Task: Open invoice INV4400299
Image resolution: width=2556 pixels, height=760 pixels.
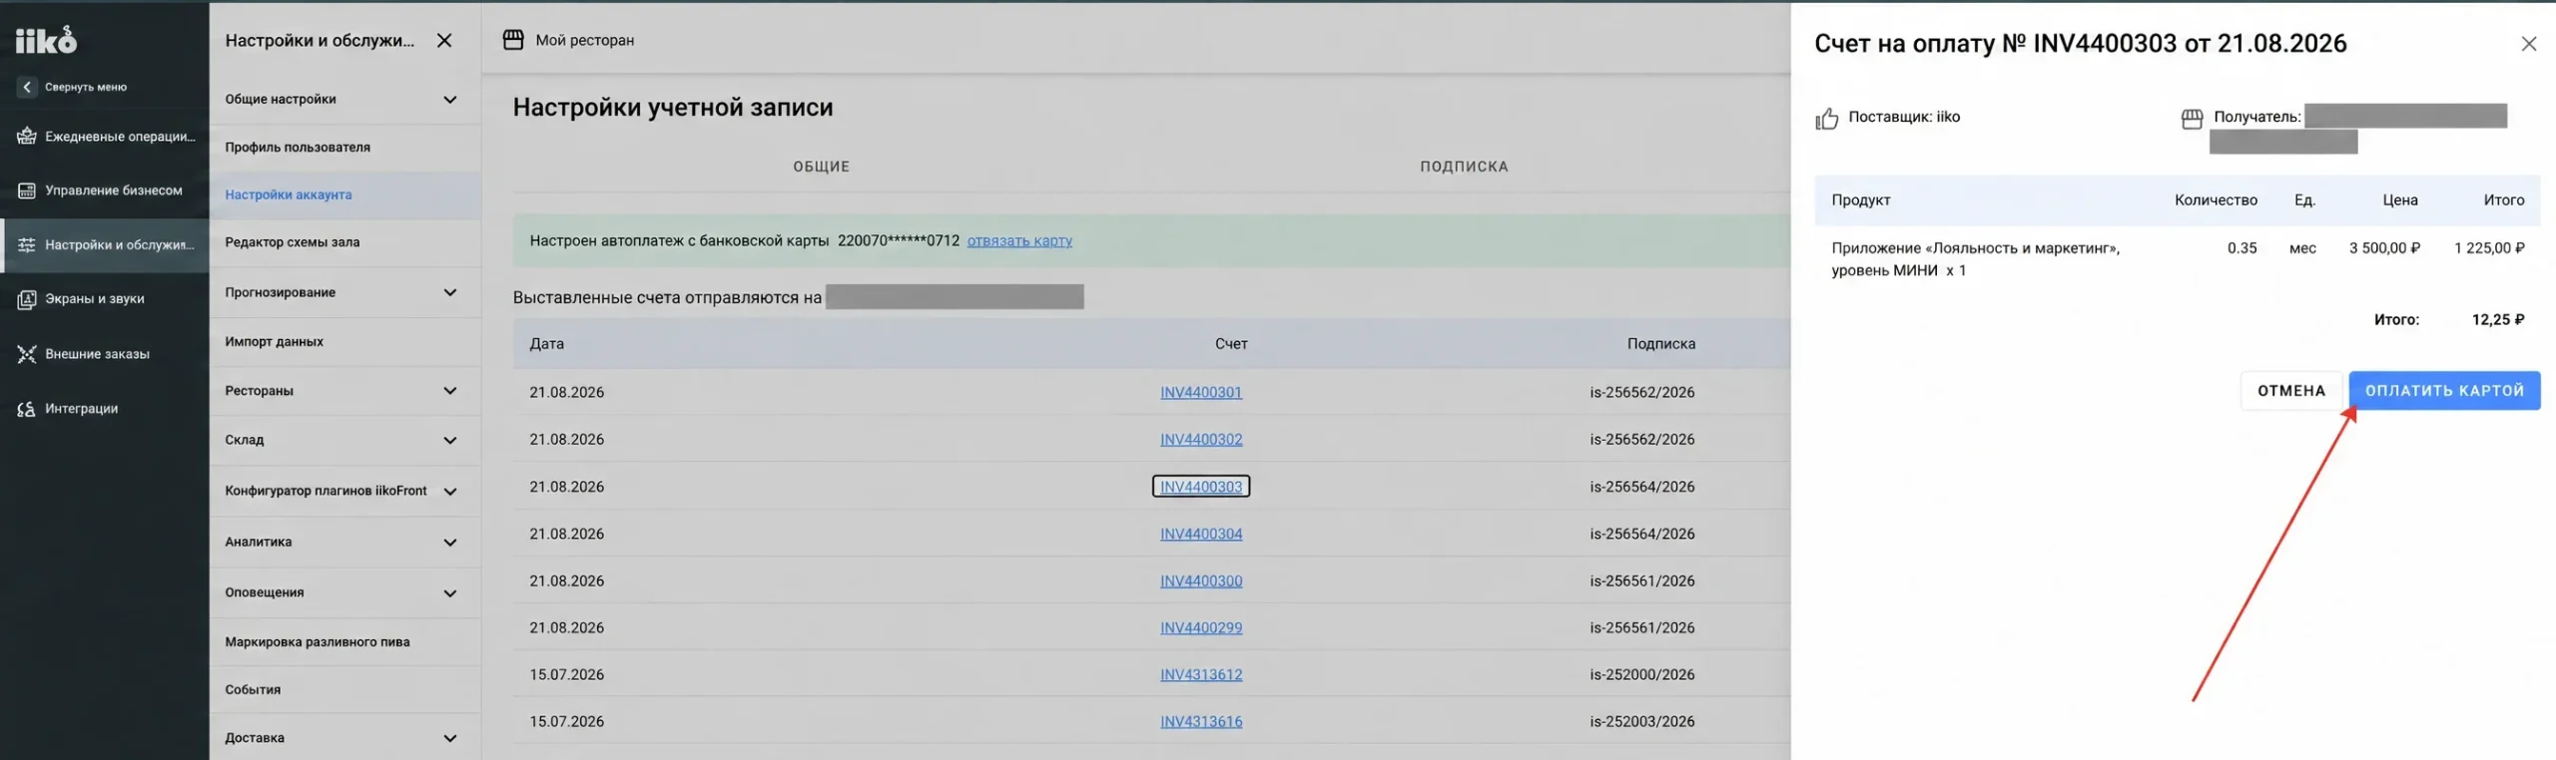Action: [1201, 627]
